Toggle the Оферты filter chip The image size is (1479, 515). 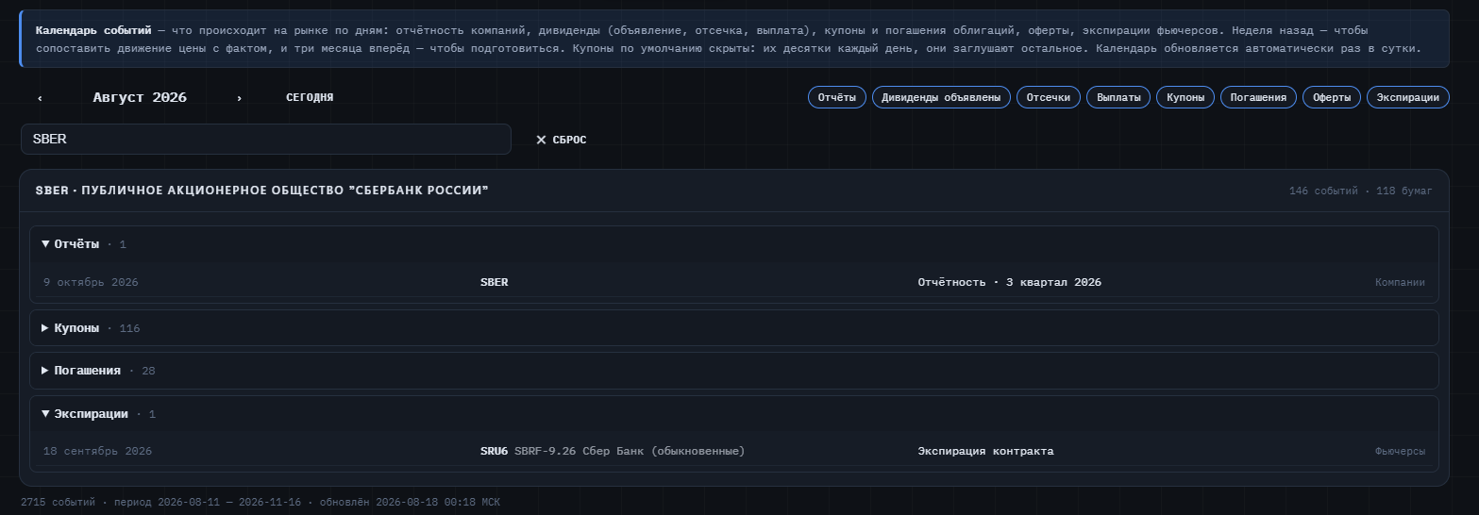pos(1331,97)
